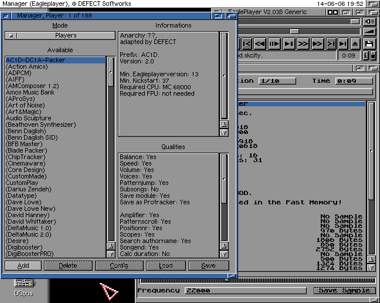Click the solid double-arrow forward button
The height and width of the screenshot is (303, 380).
[x=317, y=44]
